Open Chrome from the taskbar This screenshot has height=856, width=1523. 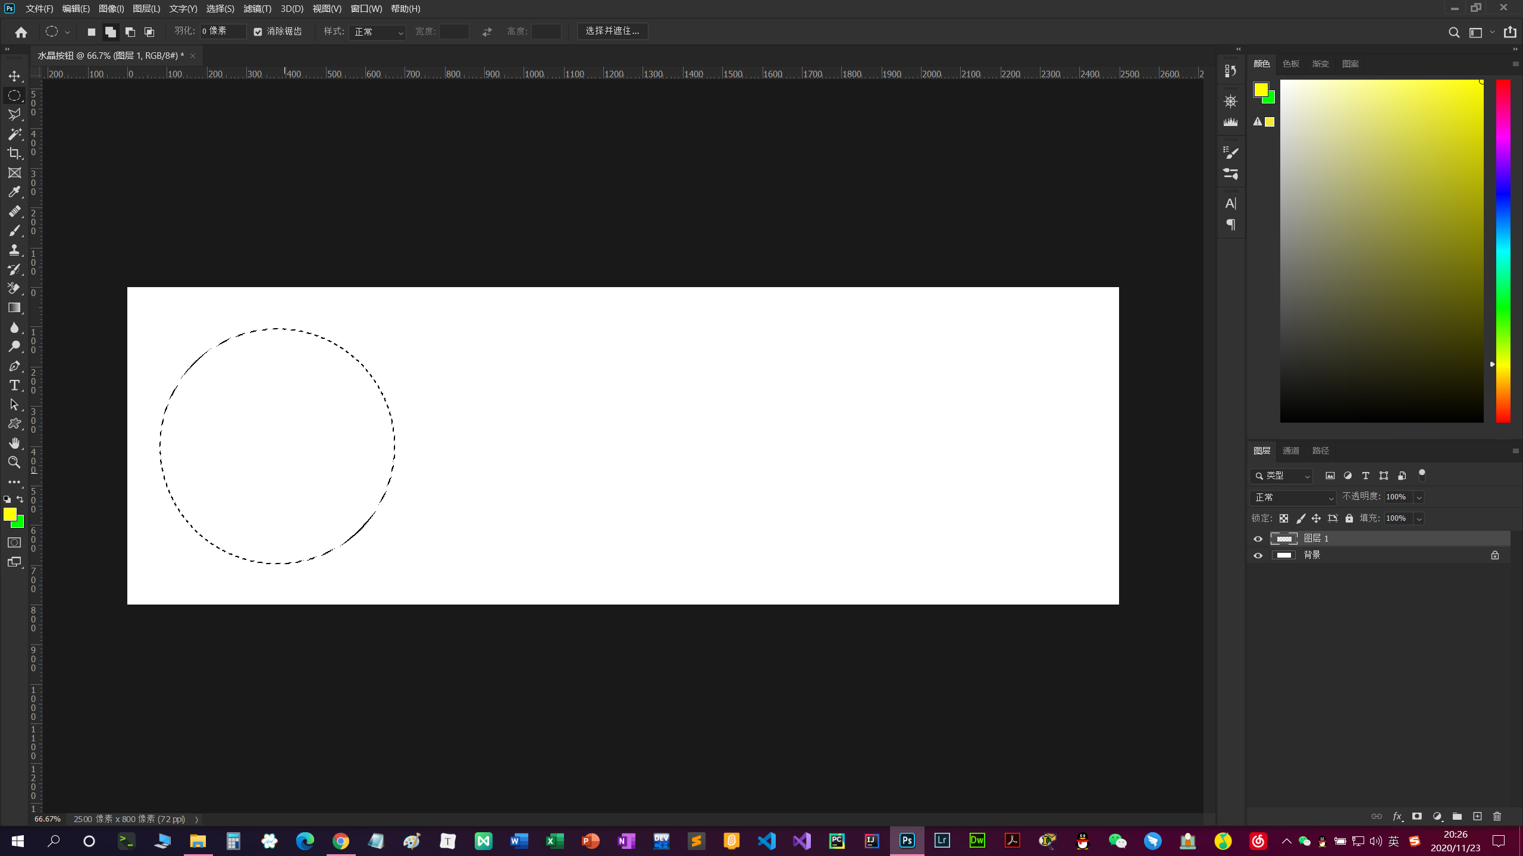click(341, 841)
